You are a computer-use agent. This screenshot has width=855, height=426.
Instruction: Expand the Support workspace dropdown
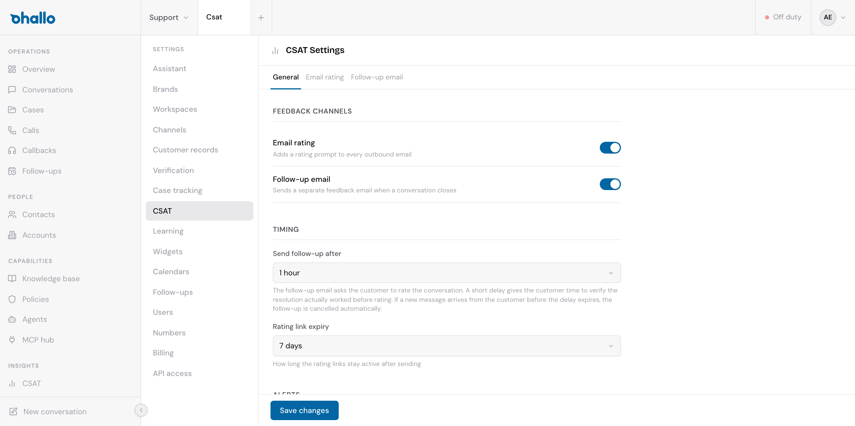click(x=169, y=18)
